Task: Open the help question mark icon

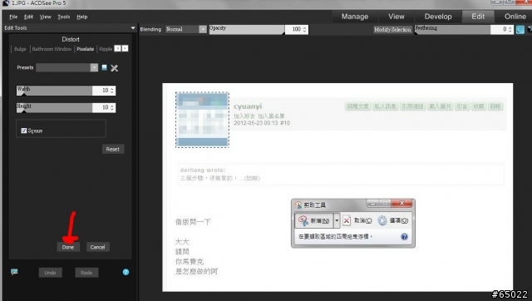Action: 126,272
